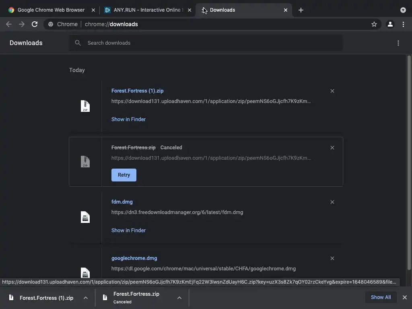Open a new tab with the plus button
The width and height of the screenshot is (412, 309).
click(301, 10)
